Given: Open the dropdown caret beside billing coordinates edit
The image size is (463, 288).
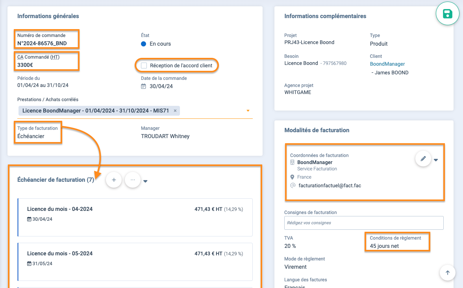Looking at the screenshot, I should [x=436, y=160].
